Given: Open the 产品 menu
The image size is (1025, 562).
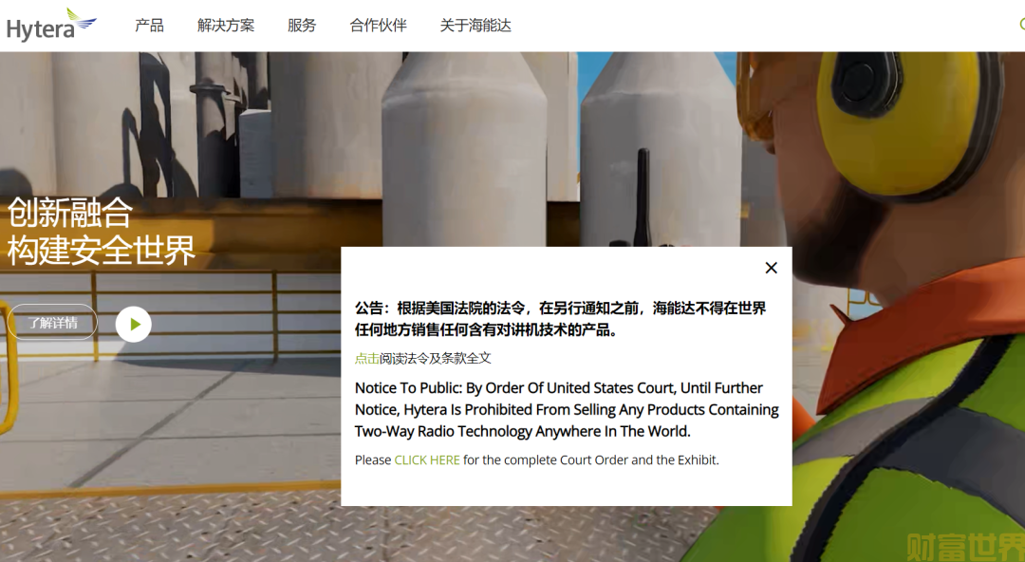Looking at the screenshot, I should pos(150,26).
